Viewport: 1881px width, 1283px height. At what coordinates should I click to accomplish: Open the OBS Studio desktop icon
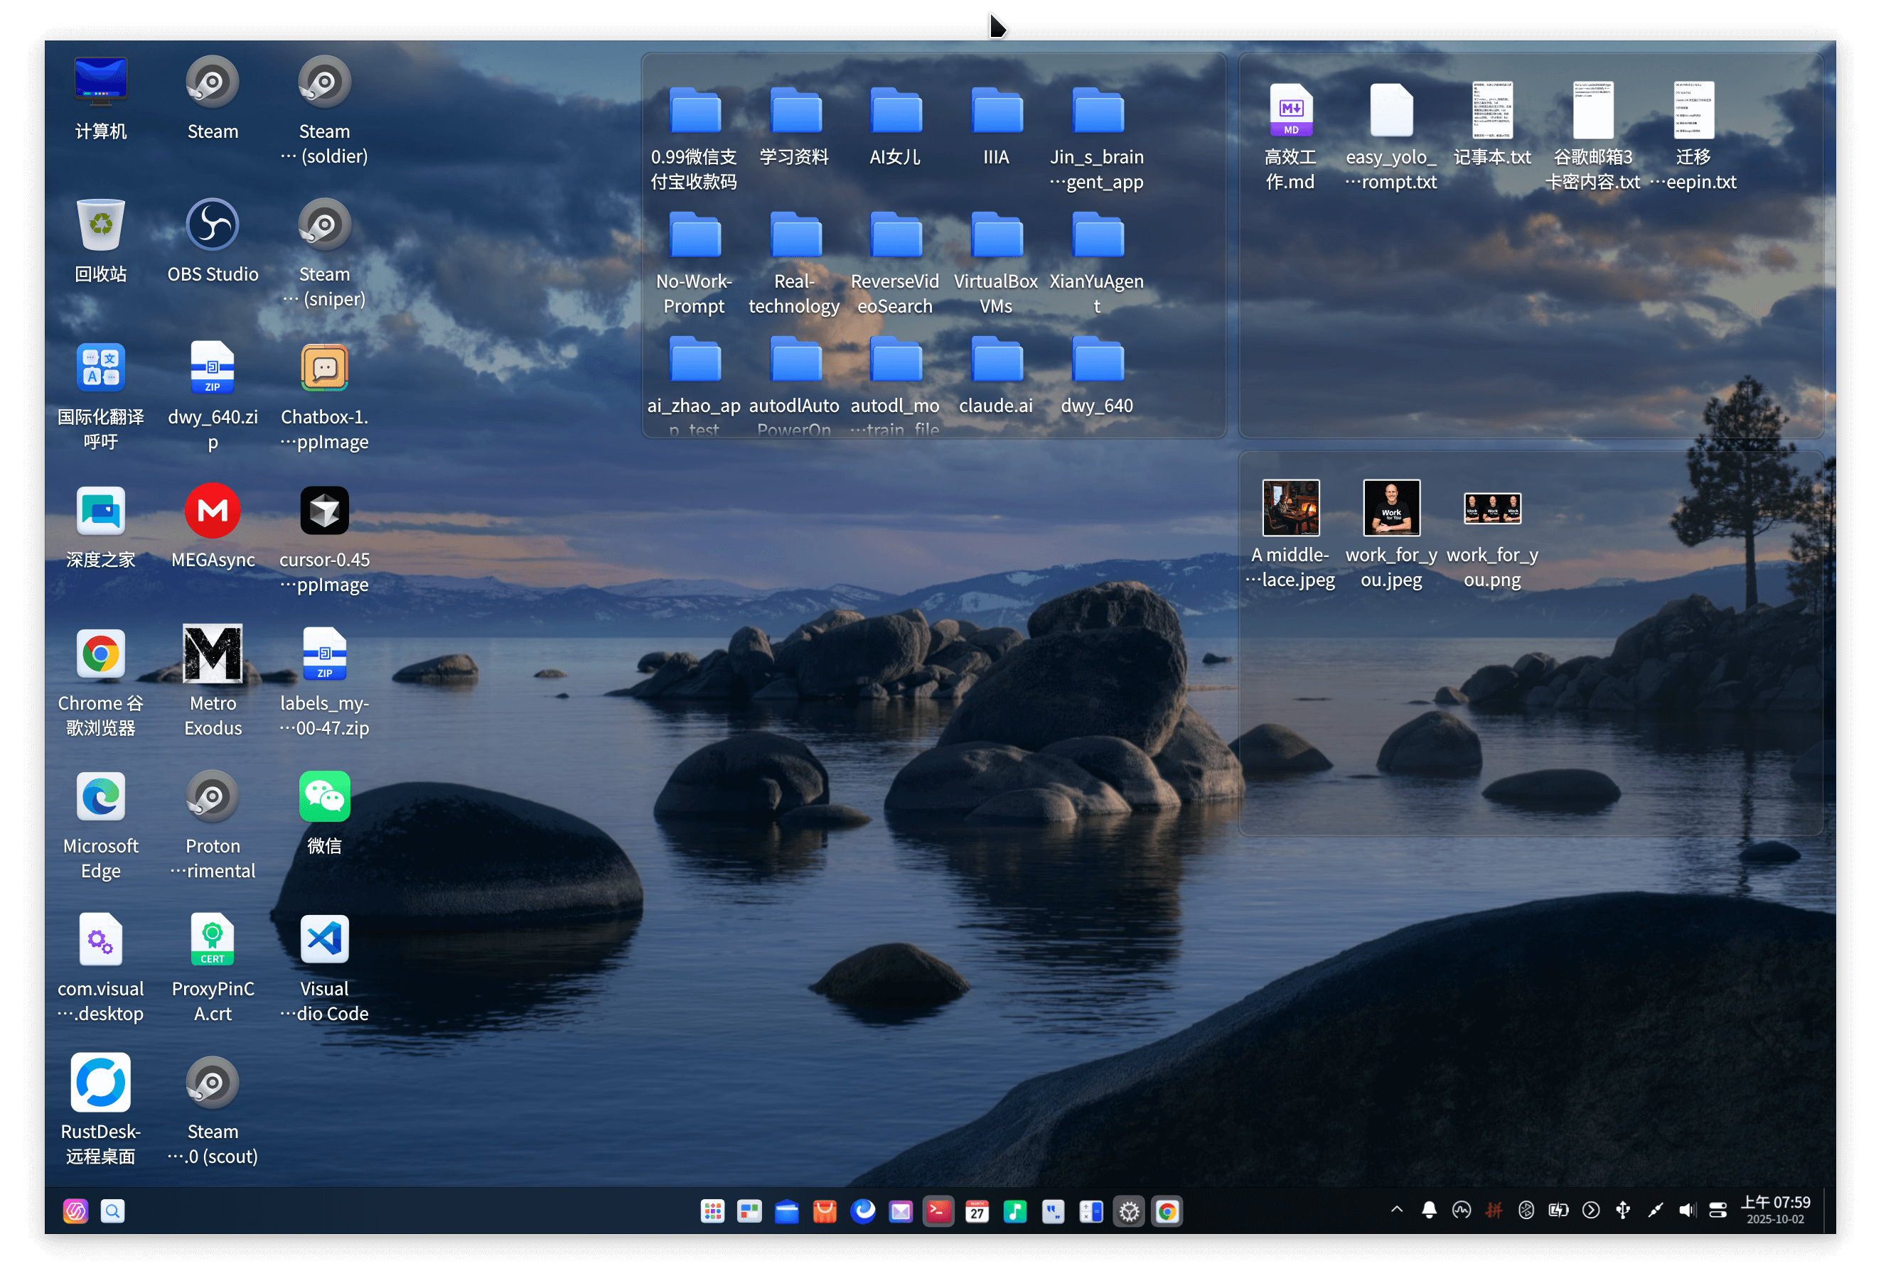[x=213, y=226]
